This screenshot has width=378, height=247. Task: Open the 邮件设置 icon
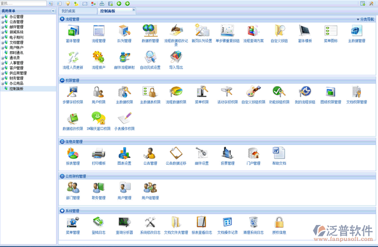pos(202,153)
